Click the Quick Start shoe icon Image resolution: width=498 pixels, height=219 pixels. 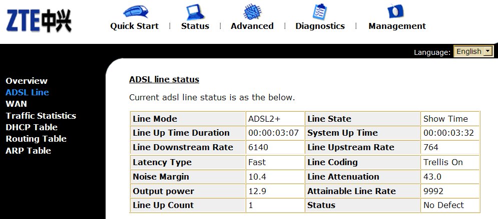[x=134, y=11]
